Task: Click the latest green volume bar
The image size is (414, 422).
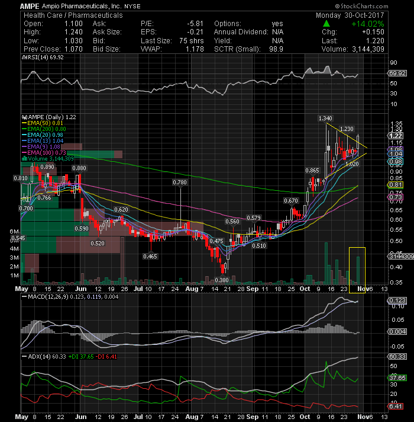Action: click(x=358, y=270)
